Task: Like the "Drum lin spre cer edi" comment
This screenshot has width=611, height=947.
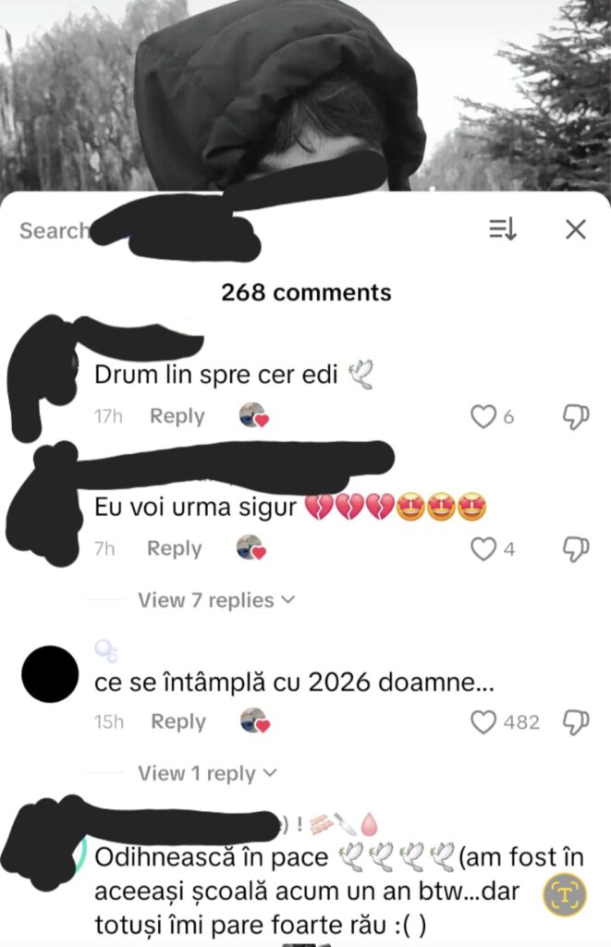Action: [483, 417]
